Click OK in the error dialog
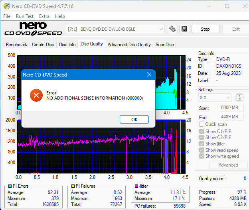The image size is (249, 210). (x=134, y=120)
